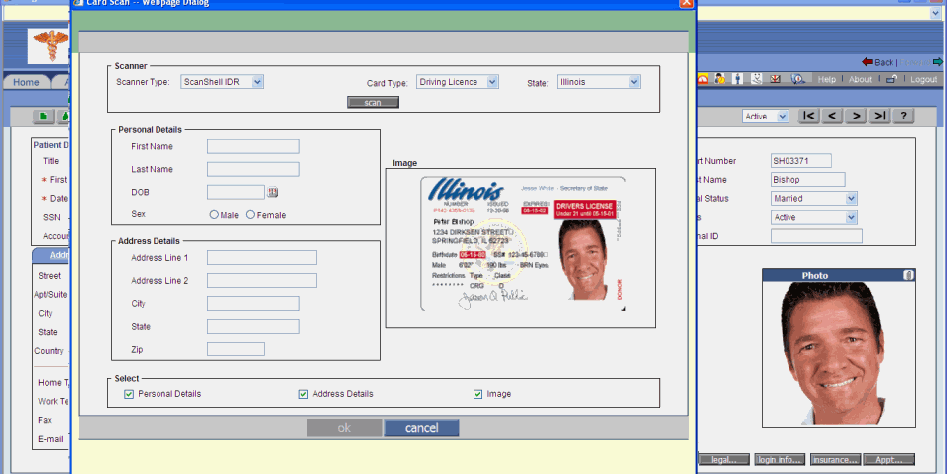947x474 pixels.
Task: Click the envelope mail icon in background toolbar
Action: coord(776,79)
